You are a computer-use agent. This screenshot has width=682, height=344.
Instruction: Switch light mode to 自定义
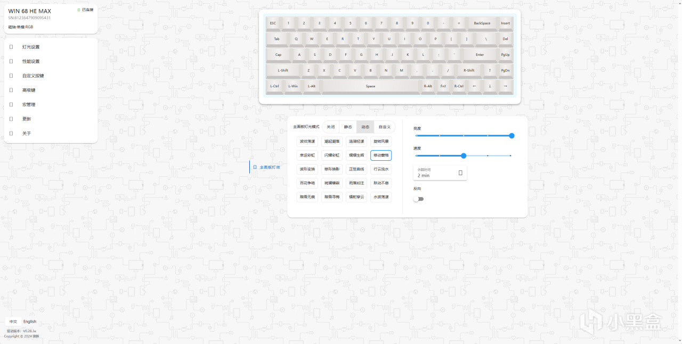click(384, 127)
